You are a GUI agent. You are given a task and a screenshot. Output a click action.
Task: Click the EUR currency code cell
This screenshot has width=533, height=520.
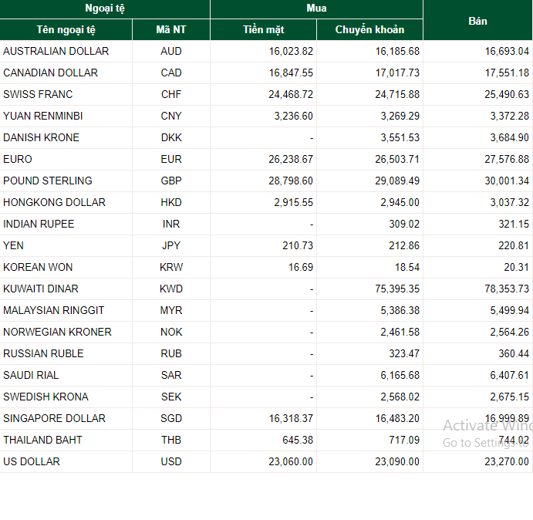pos(171,159)
